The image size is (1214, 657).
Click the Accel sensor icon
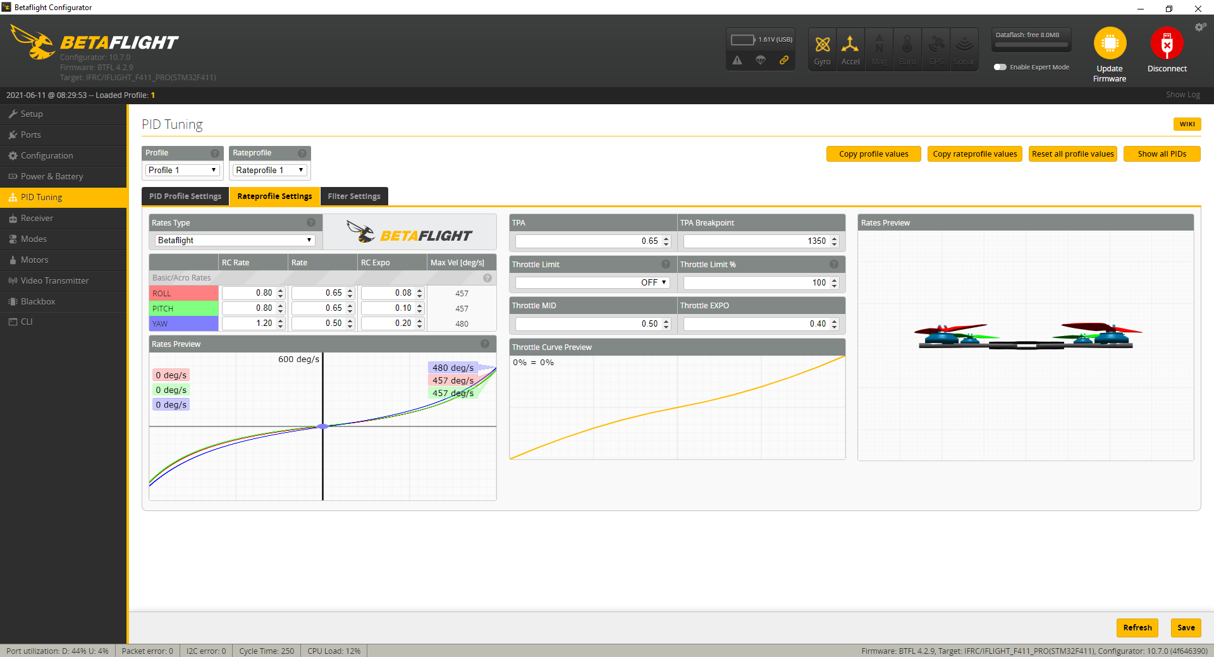tap(850, 45)
